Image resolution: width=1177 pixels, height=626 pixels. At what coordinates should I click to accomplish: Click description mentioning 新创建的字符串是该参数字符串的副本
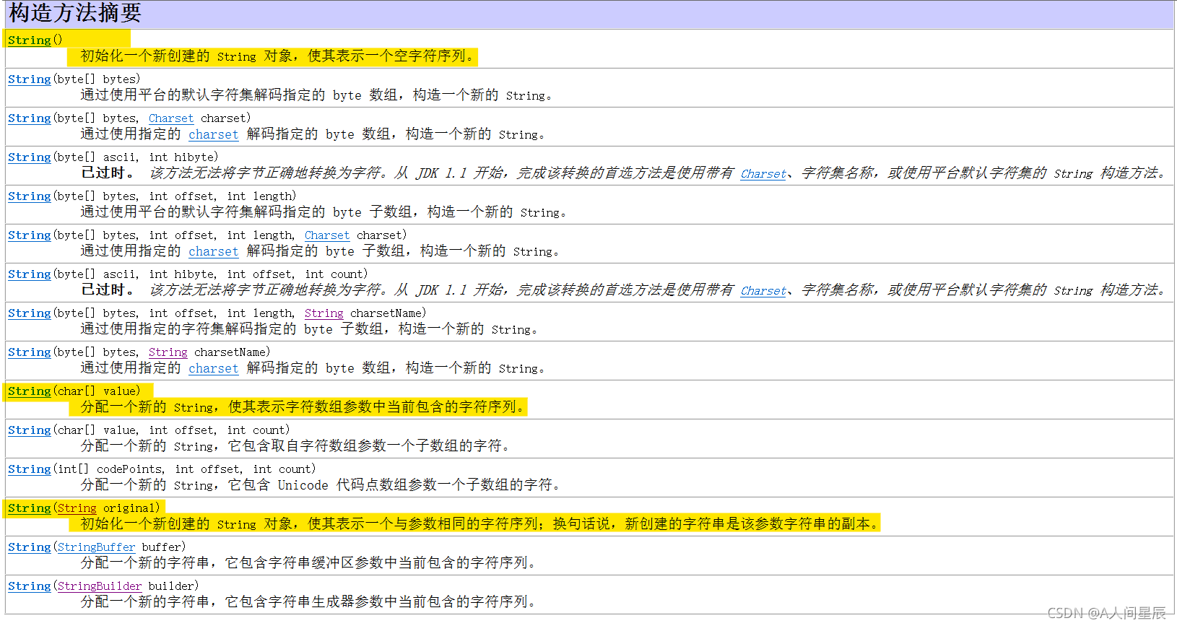pos(480,524)
